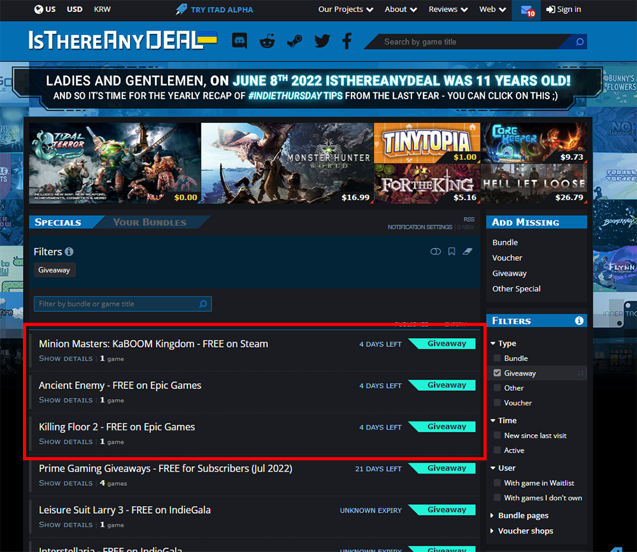This screenshot has height=552, width=637.
Task: Open the About dropdown menu
Action: tap(401, 10)
